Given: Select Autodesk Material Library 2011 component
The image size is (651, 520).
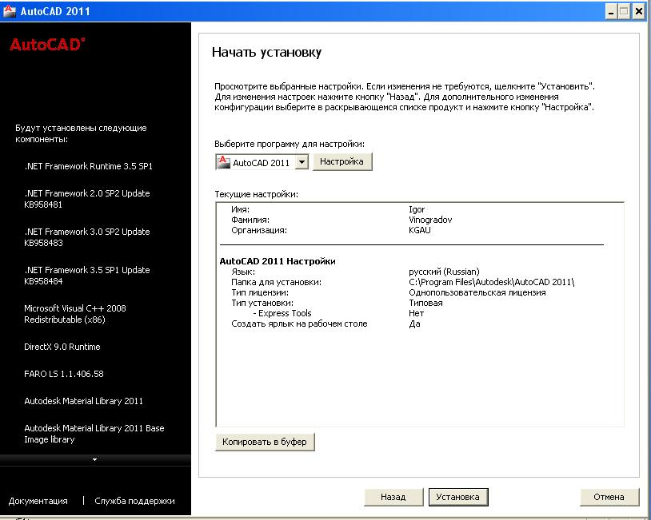Looking at the screenshot, I should tap(83, 401).
